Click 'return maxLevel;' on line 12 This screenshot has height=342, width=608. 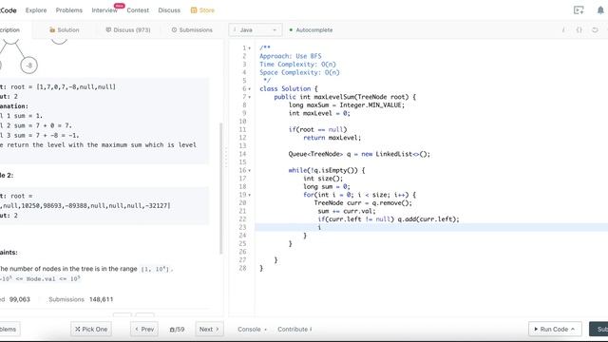[332, 138]
